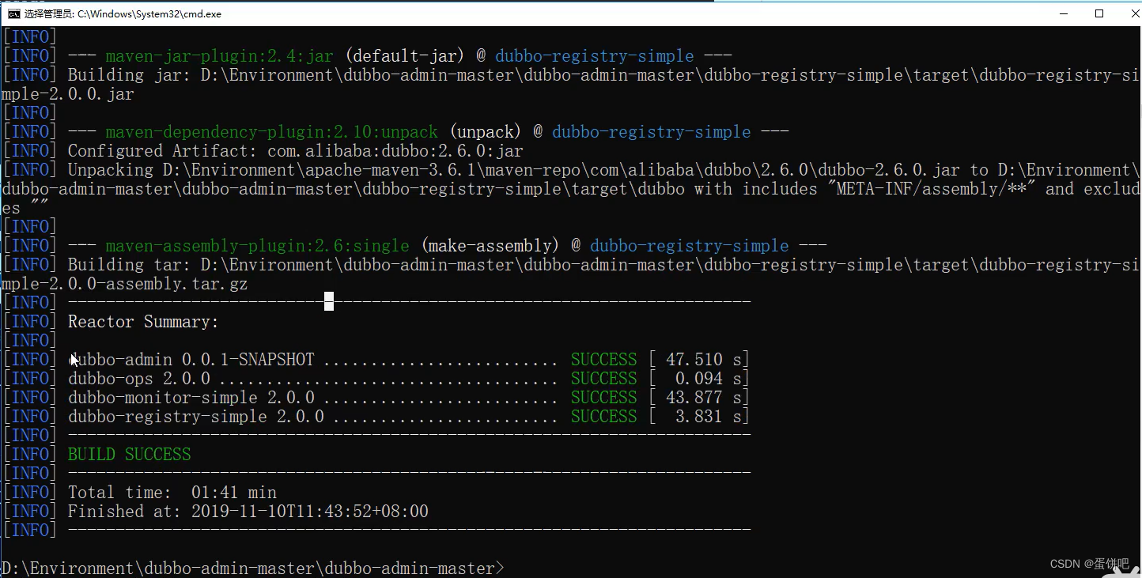
Task: Click SUCCESS status of dubbo-admin row
Action: tap(604, 360)
